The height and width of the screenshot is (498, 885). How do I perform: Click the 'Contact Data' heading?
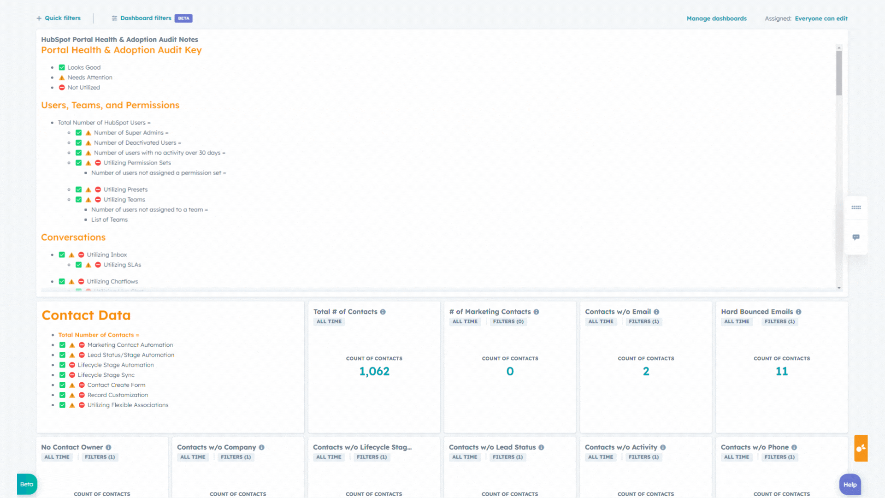coord(86,315)
